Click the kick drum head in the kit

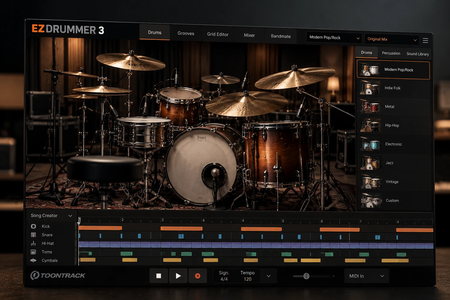tap(202, 166)
